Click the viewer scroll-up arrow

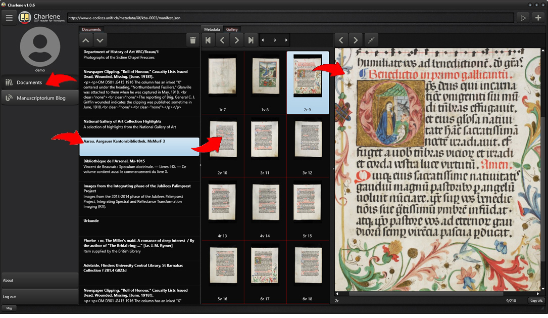(543, 51)
